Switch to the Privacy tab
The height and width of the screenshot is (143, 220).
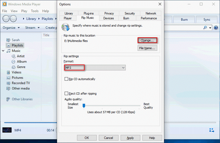click(x=109, y=13)
